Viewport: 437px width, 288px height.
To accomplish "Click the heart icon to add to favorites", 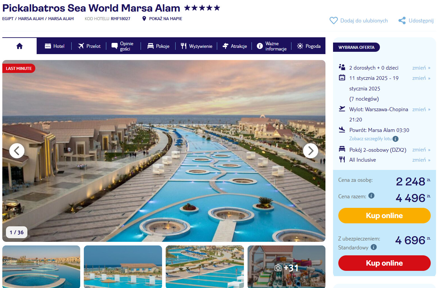I will [x=334, y=21].
